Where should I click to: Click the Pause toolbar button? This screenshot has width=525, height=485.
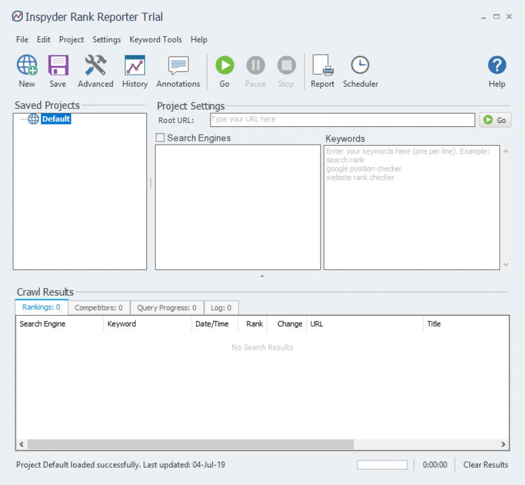pyautogui.click(x=255, y=71)
